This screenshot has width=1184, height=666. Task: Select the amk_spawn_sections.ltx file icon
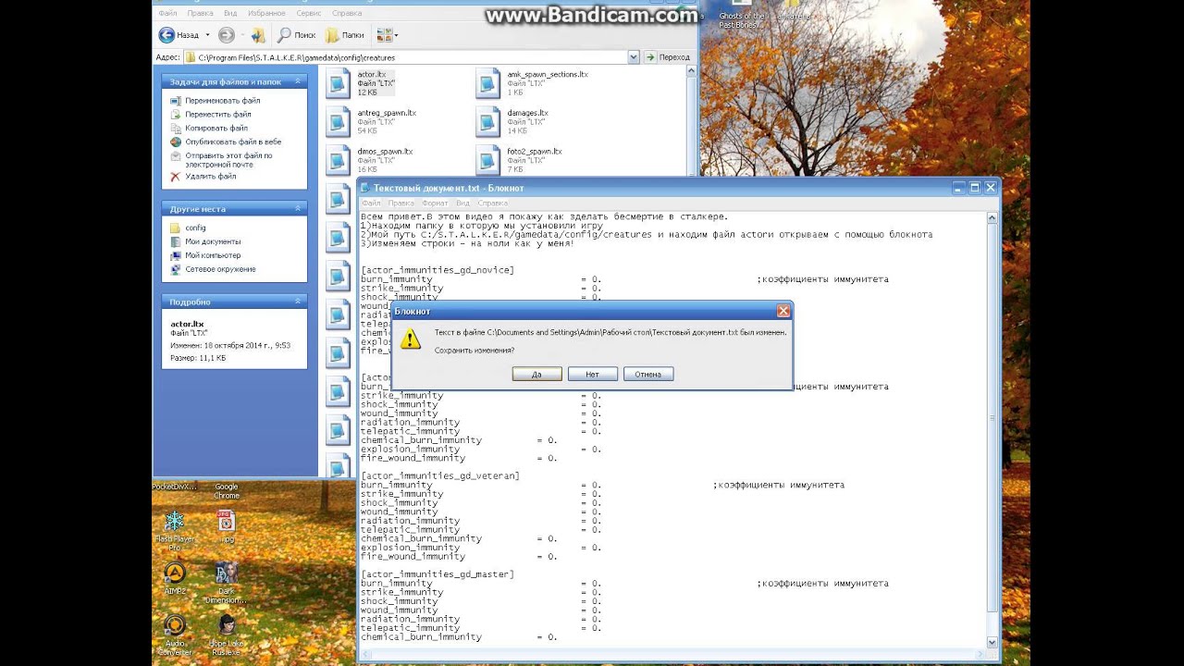pos(488,83)
